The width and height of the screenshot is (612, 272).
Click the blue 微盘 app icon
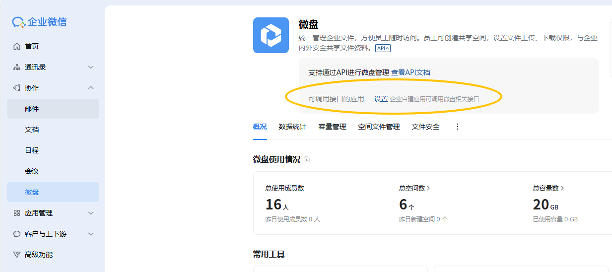pos(271,35)
